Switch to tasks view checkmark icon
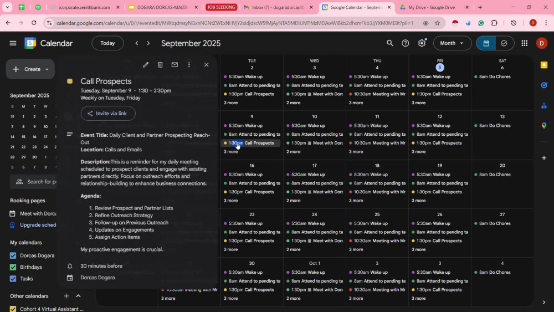Viewport: 554px width, 312px height. pos(504,43)
